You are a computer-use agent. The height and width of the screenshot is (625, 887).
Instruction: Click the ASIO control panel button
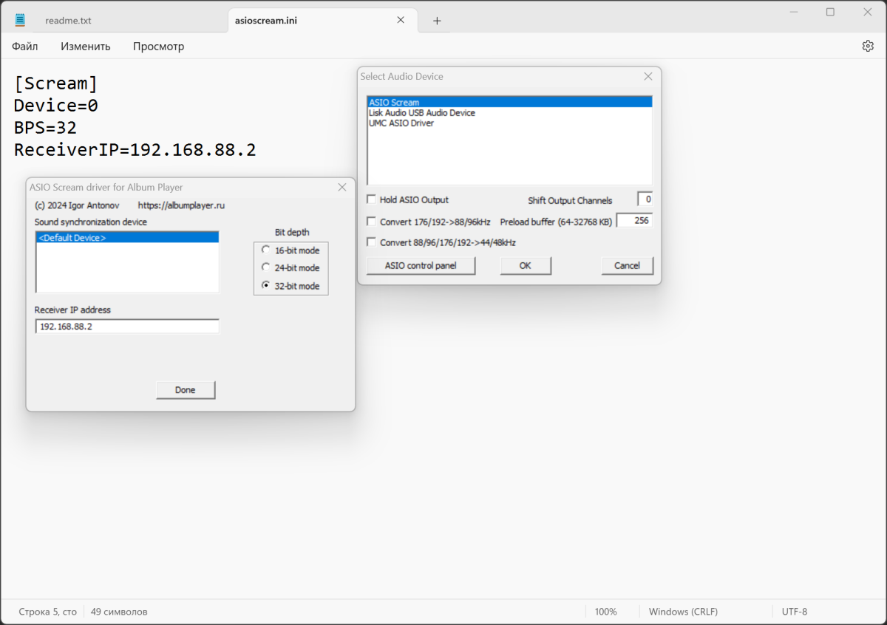[421, 265]
